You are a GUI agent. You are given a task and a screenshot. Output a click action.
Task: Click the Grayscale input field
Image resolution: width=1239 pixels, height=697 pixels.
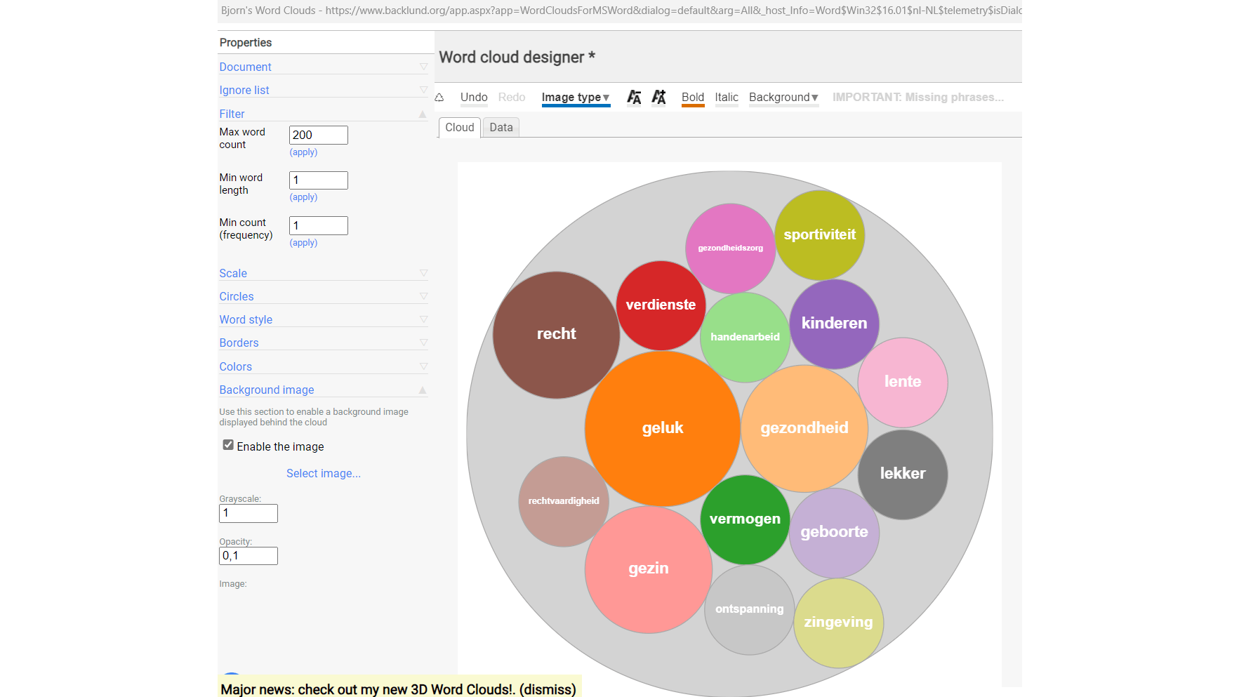249,513
